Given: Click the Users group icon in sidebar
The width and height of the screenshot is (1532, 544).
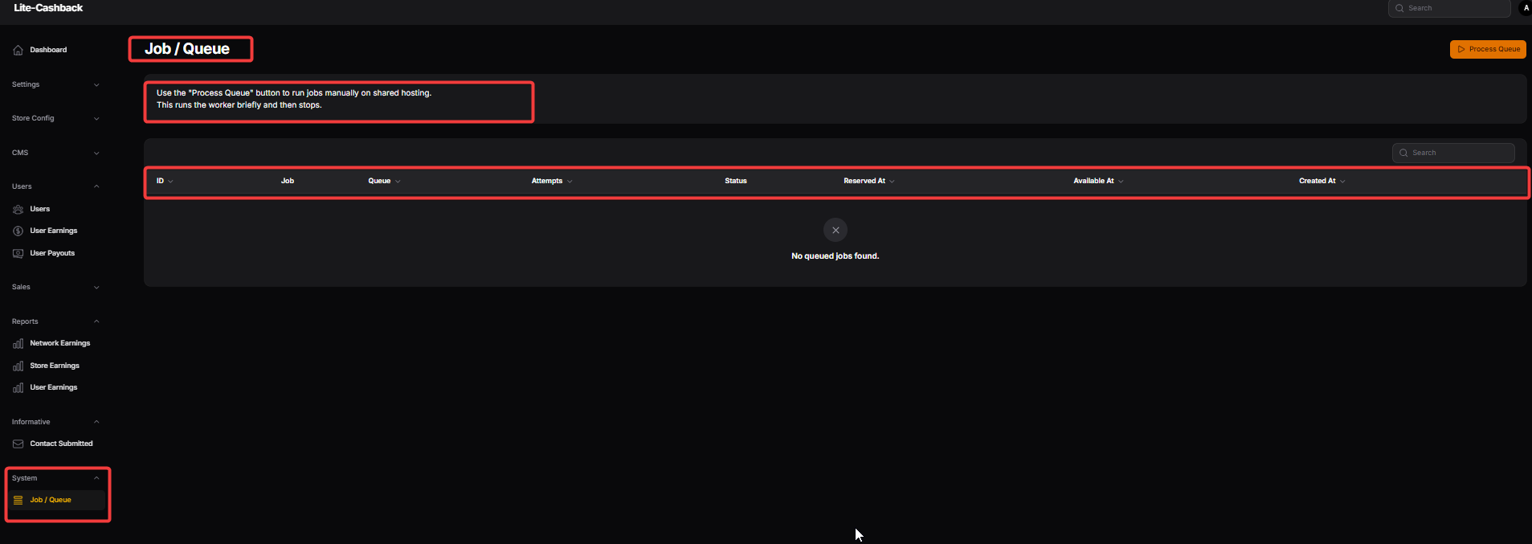Looking at the screenshot, I should click(x=18, y=209).
